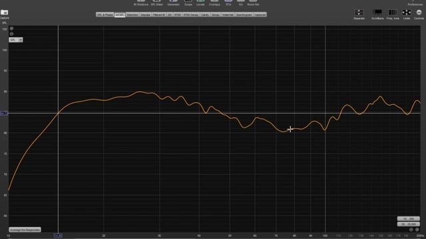Zoom in horizontal axis, bottom-right plus
This screenshot has height=239, width=426.
(417, 230)
